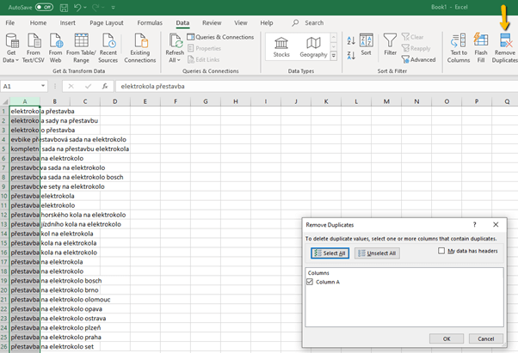Click the Select All corner triangle
This screenshot has width=518, height=353.
point(5,101)
